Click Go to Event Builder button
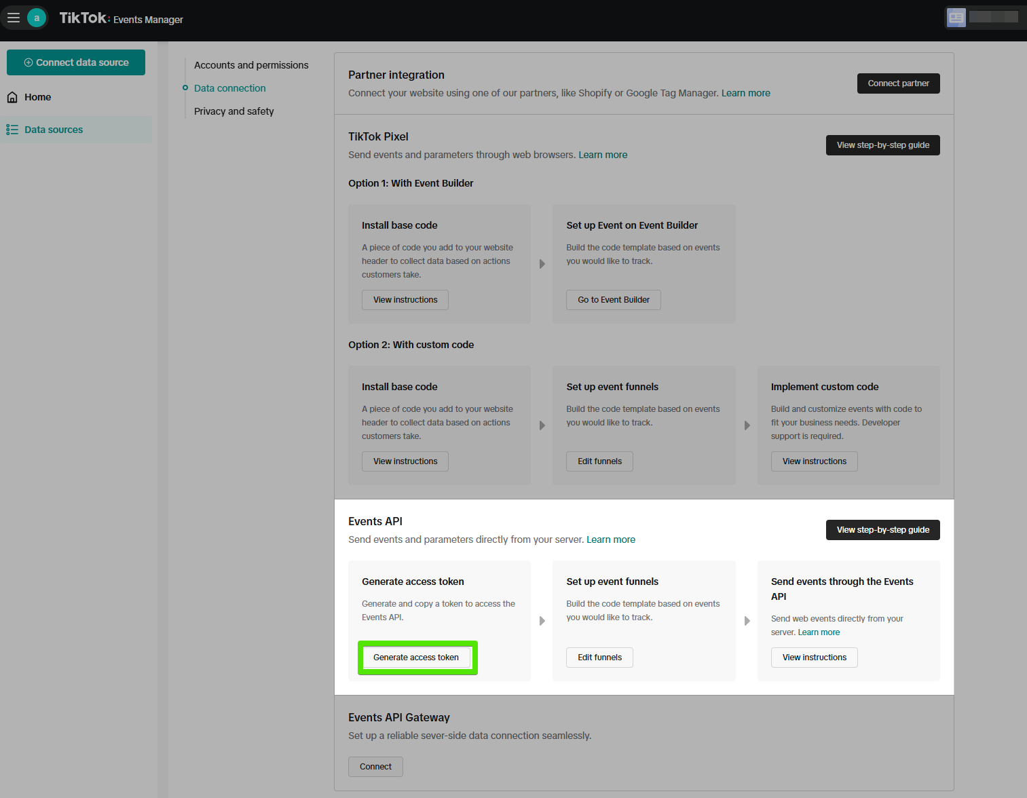The width and height of the screenshot is (1027, 798). click(x=613, y=300)
